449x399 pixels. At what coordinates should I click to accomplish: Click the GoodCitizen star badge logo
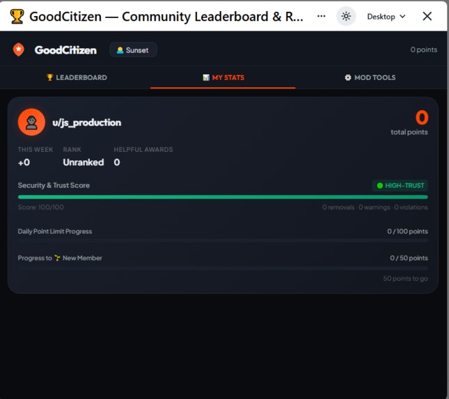click(x=19, y=49)
